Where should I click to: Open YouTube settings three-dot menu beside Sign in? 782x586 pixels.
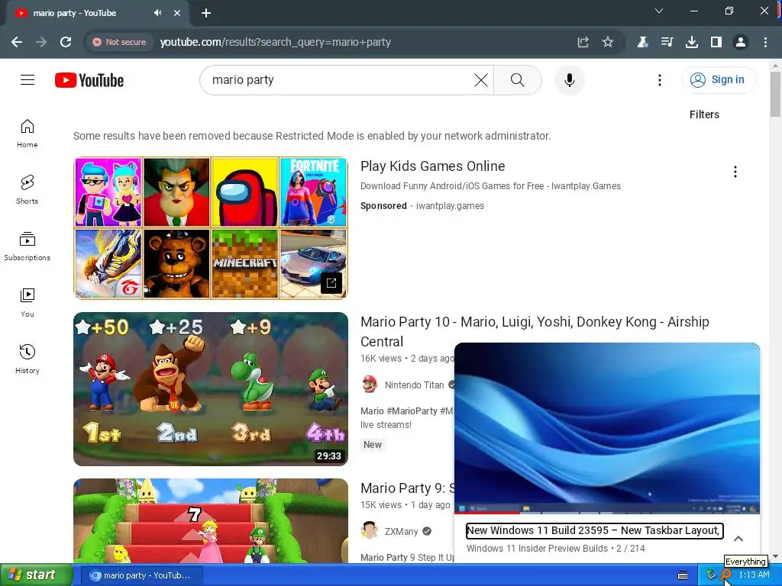click(659, 79)
